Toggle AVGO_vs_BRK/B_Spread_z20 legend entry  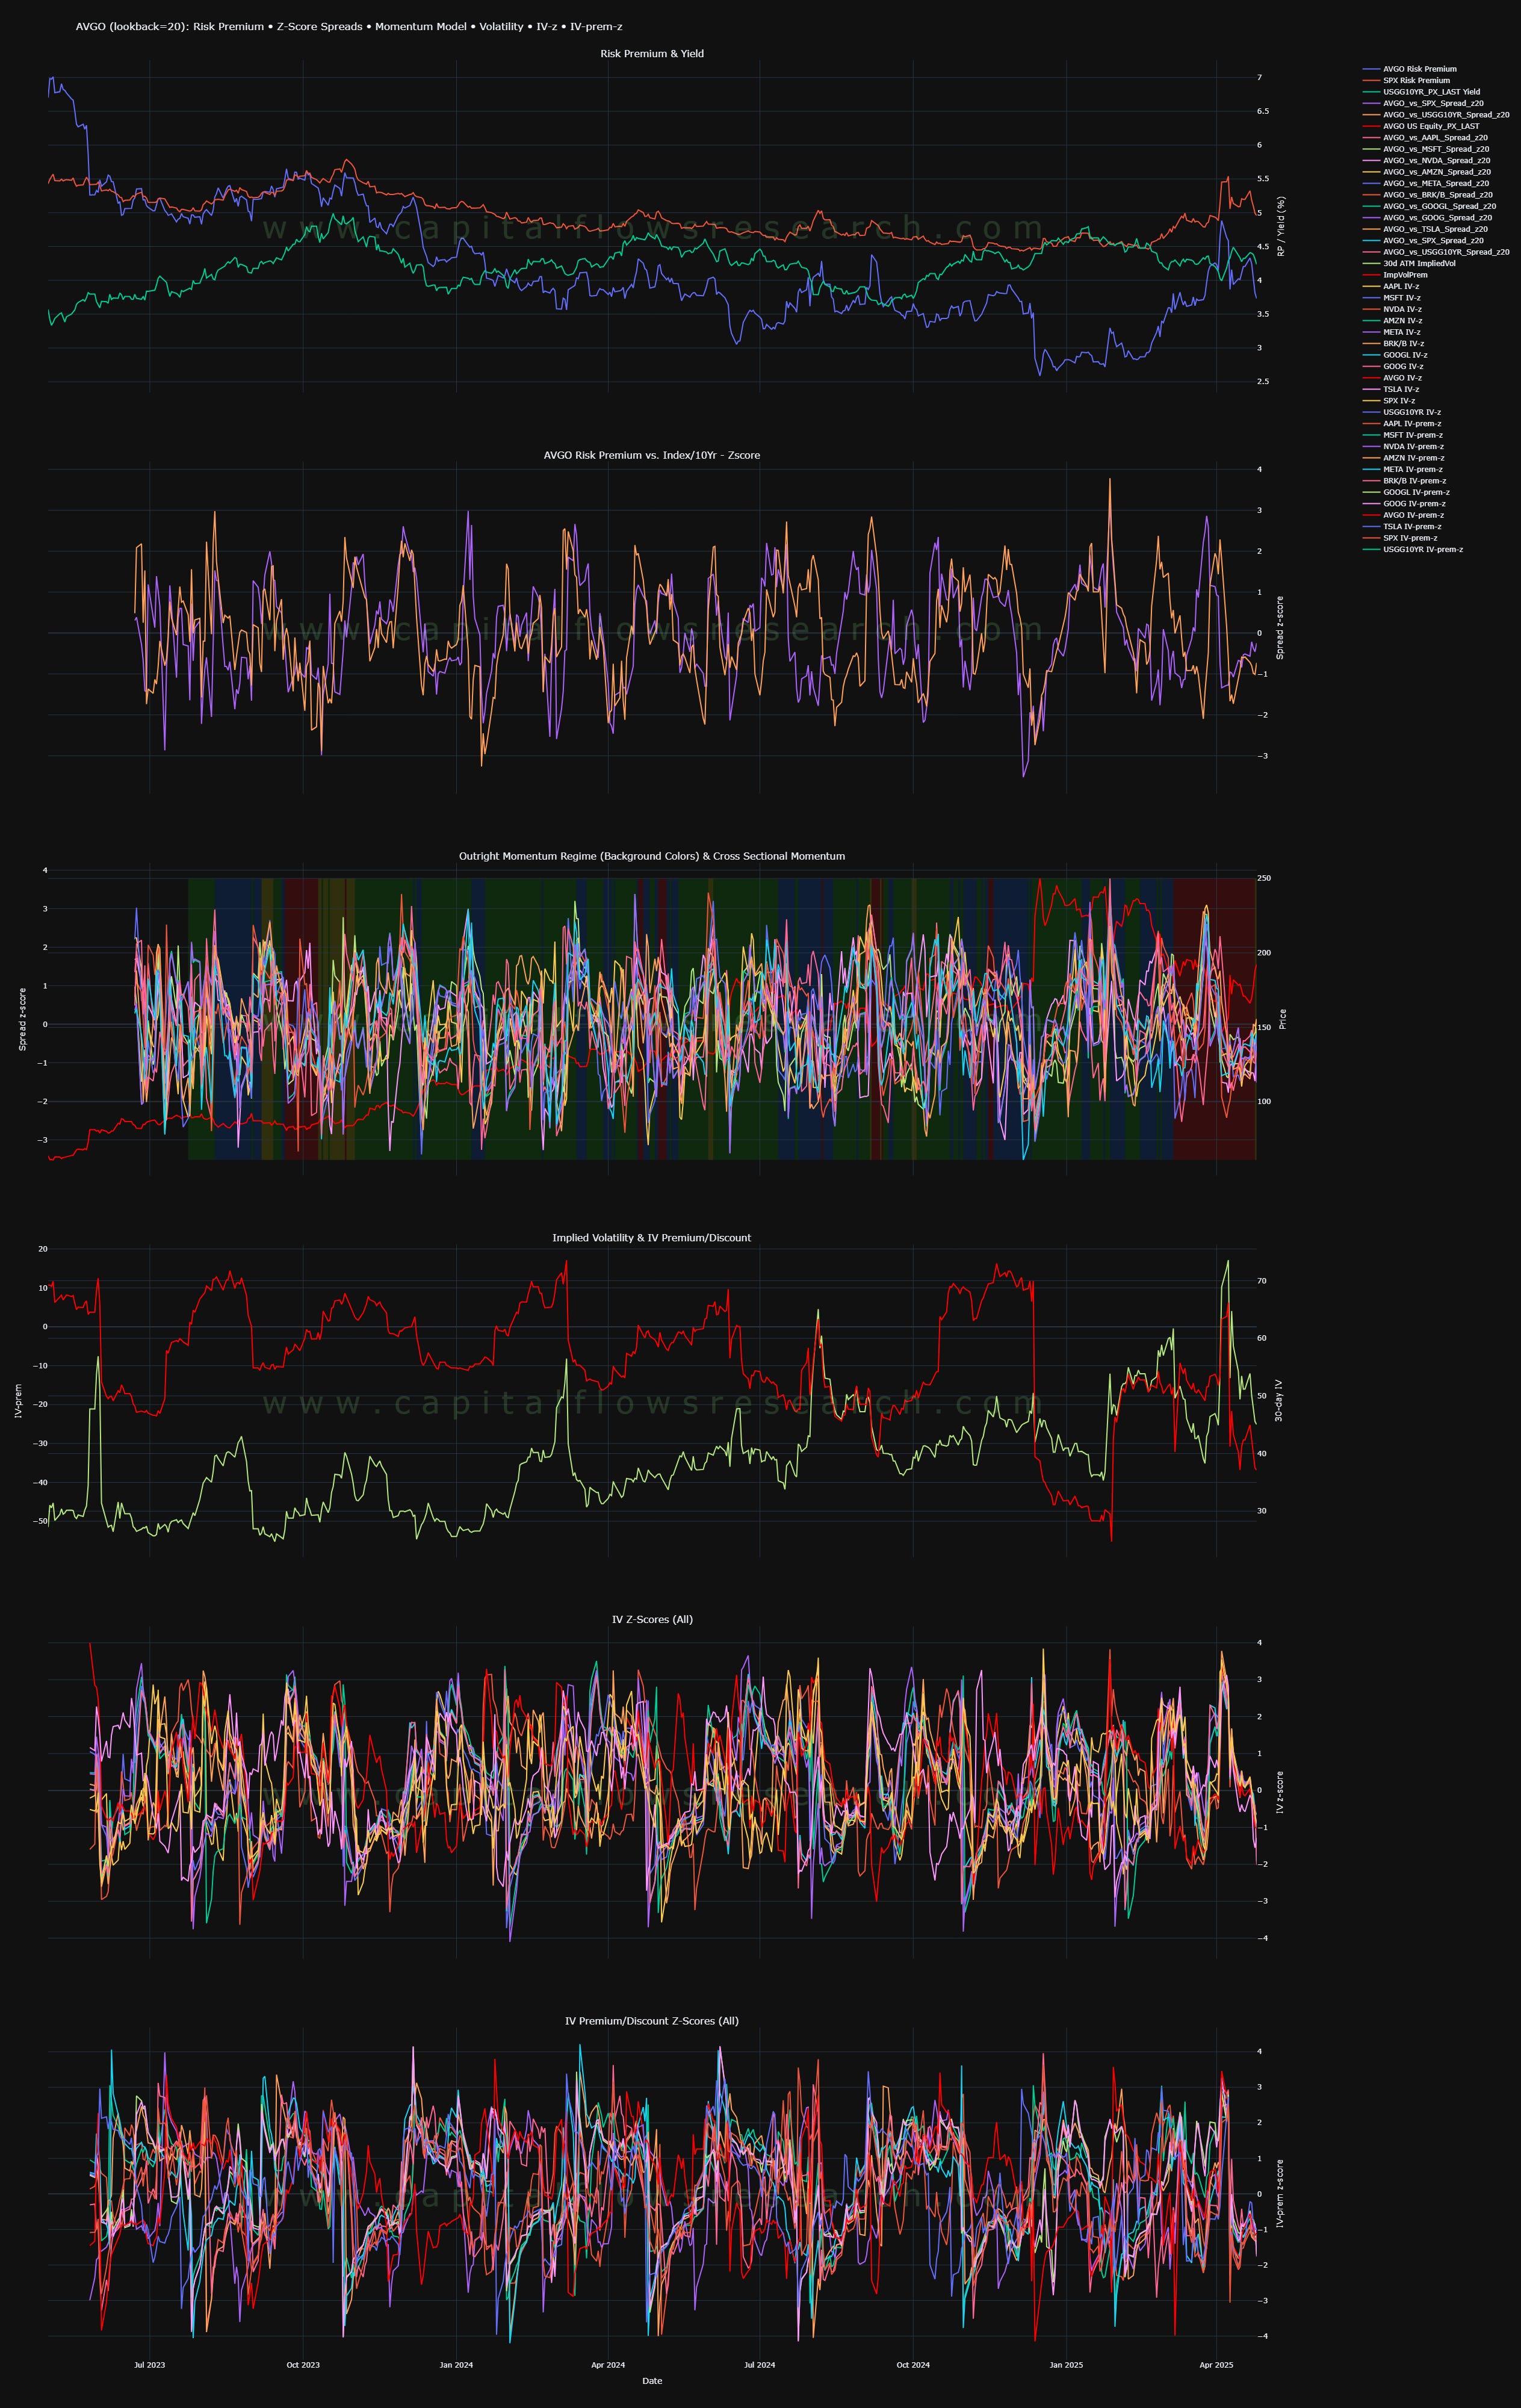(1427, 195)
